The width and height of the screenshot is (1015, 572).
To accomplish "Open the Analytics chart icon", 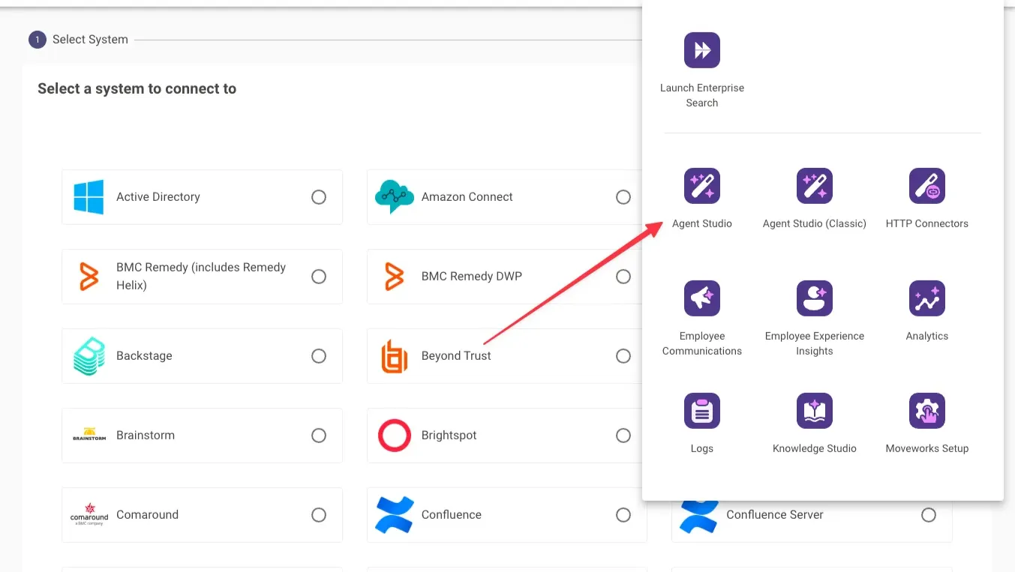I will pos(927,298).
